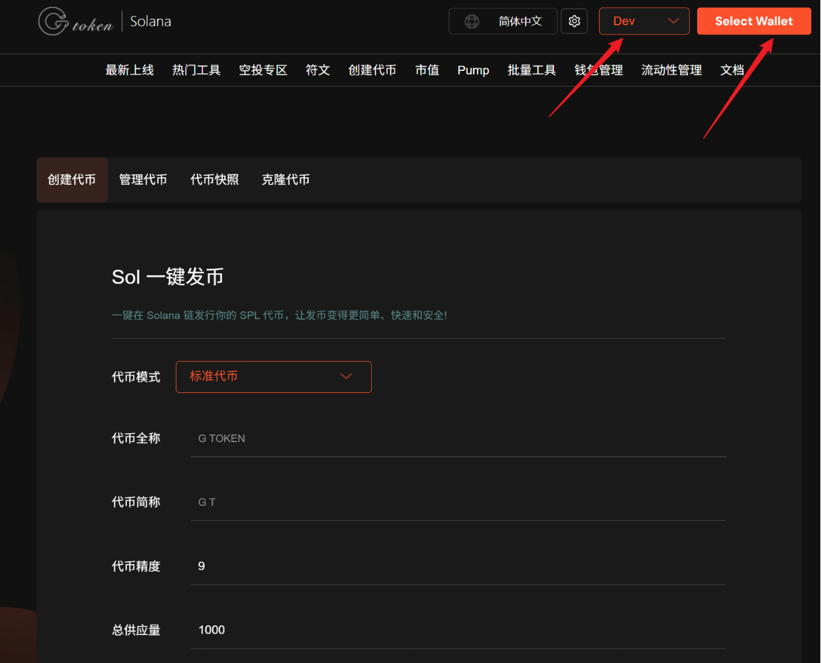Click the 代币全称 input field
This screenshot has height=663, width=821.
(458, 439)
